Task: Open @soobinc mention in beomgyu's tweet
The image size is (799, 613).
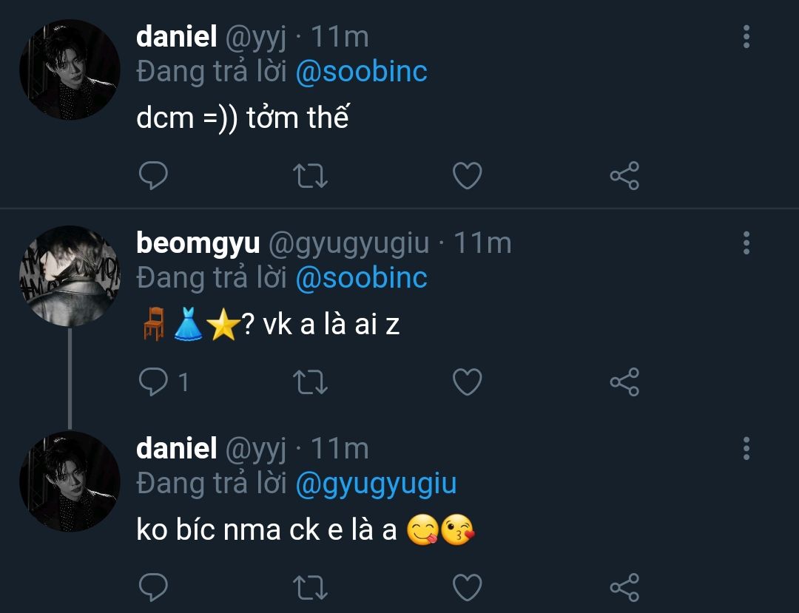Action: [x=361, y=277]
